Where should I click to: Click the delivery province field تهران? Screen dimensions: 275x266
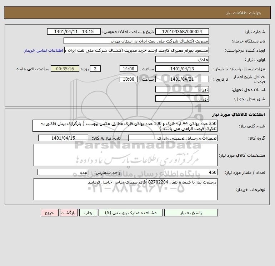(x=182, y=89)
